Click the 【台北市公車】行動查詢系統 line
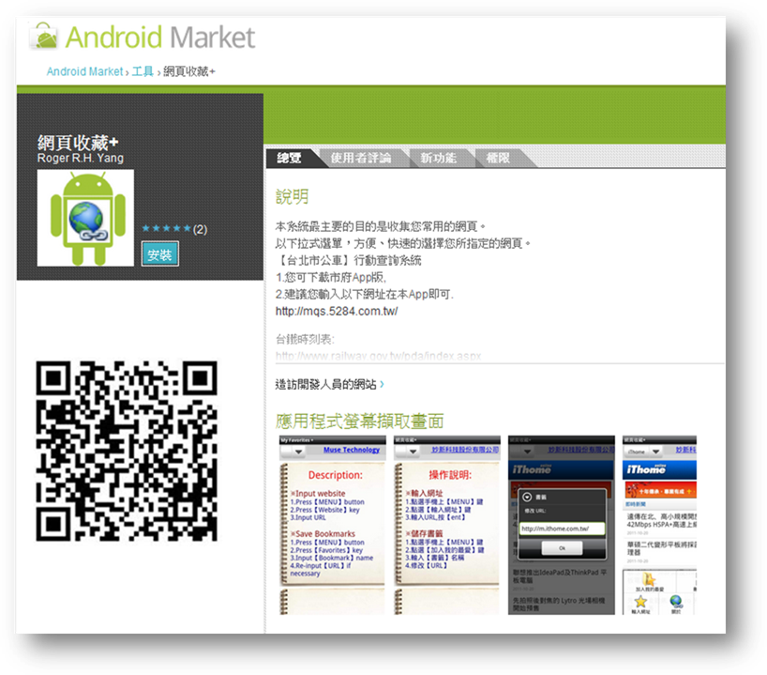The width and height of the screenshot is (767, 675). click(348, 260)
